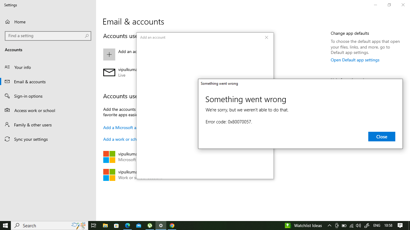Open Your info settings page
Image resolution: width=410 pixels, height=230 pixels.
22,67
